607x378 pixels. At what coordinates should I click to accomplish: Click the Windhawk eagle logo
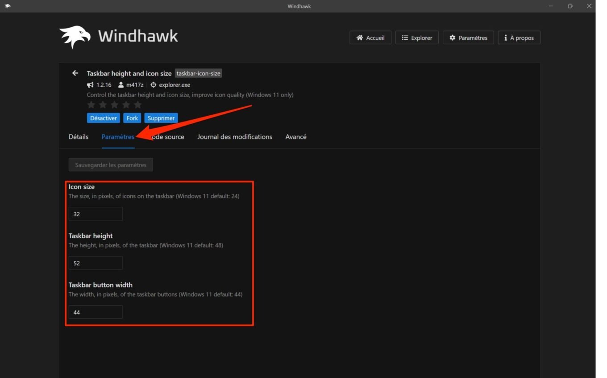(x=75, y=37)
